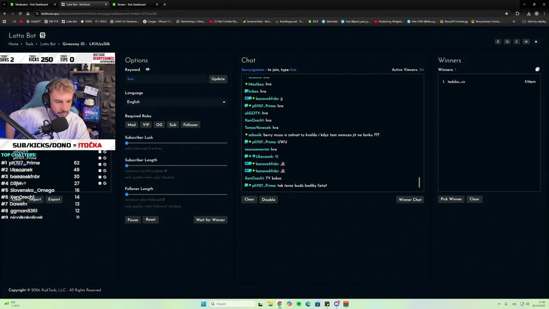Click the chat panel scrollbar
This screenshot has height=309, width=549.
pyautogui.click(x=419, y=182)
